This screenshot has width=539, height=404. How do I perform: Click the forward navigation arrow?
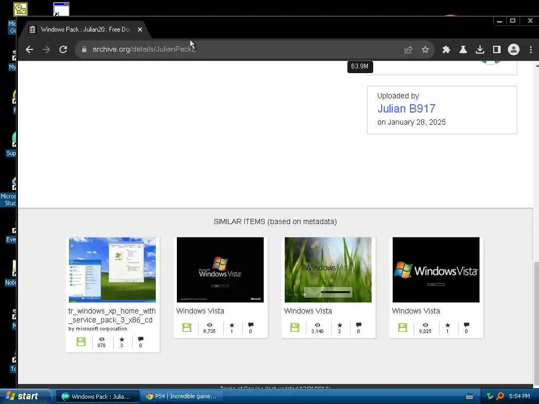tap(46, 49)
